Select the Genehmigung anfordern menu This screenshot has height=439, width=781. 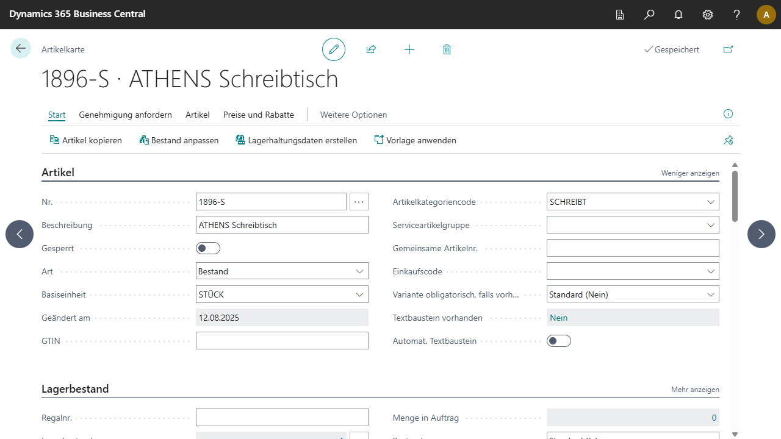point(125,115)
